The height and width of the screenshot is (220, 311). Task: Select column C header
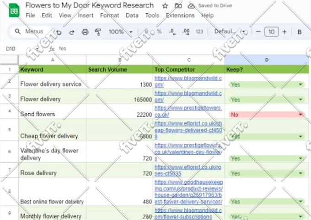coord(188,60)
